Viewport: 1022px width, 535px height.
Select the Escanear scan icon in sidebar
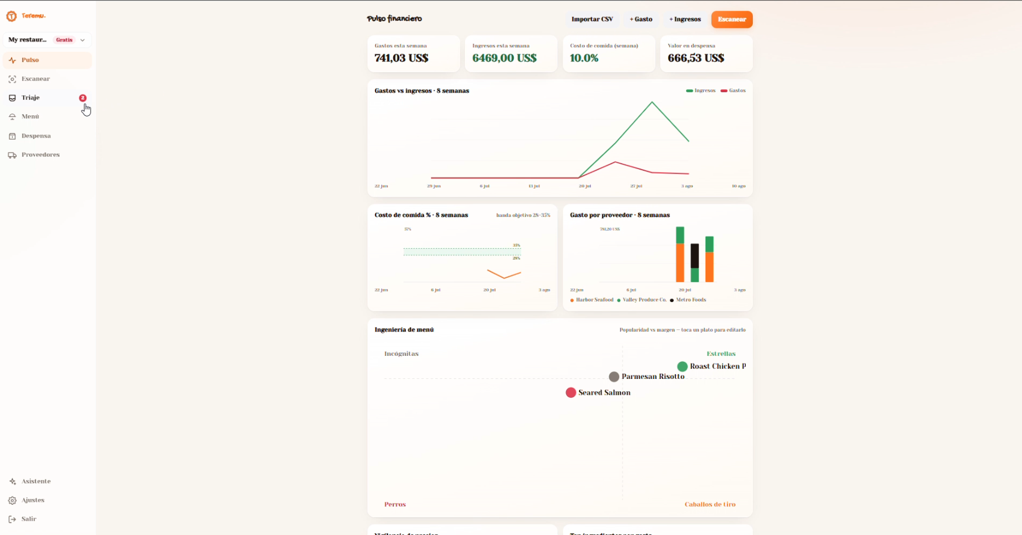(12, 79)
